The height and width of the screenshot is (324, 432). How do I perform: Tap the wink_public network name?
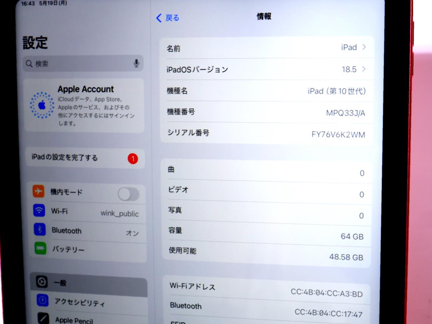(119, 213)
